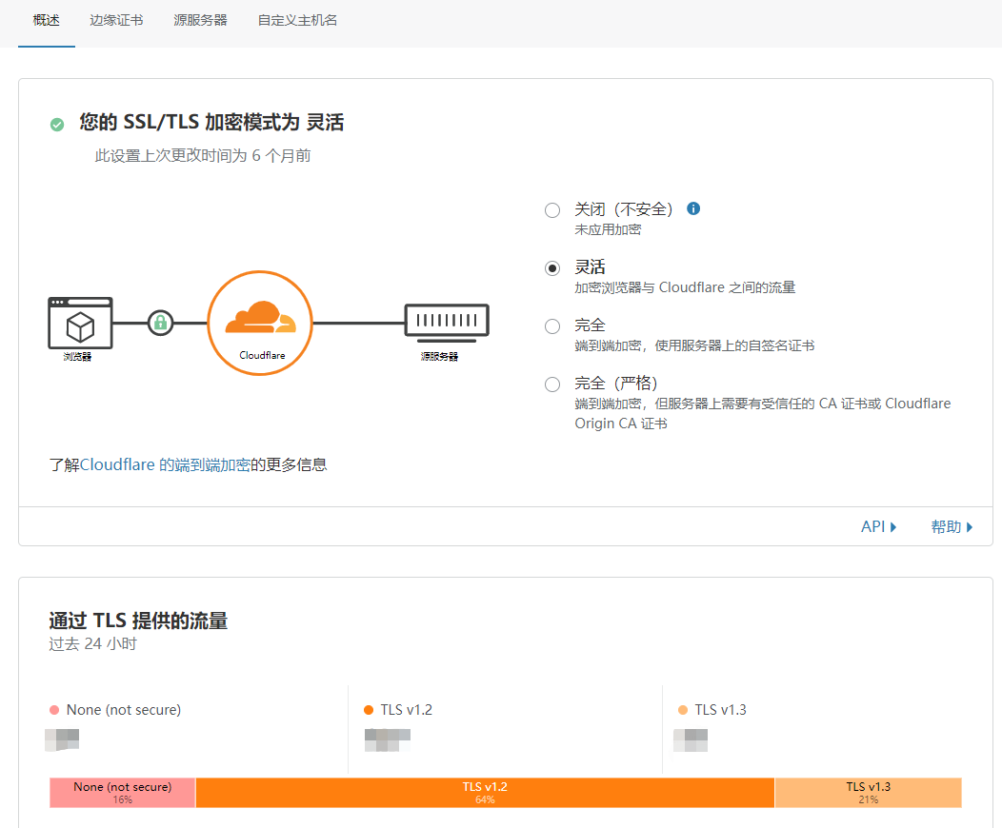The width and height of the screenshot is (1002, 828).
Task: Open the 自定义主机名 tab
Action: coord(295,18)
